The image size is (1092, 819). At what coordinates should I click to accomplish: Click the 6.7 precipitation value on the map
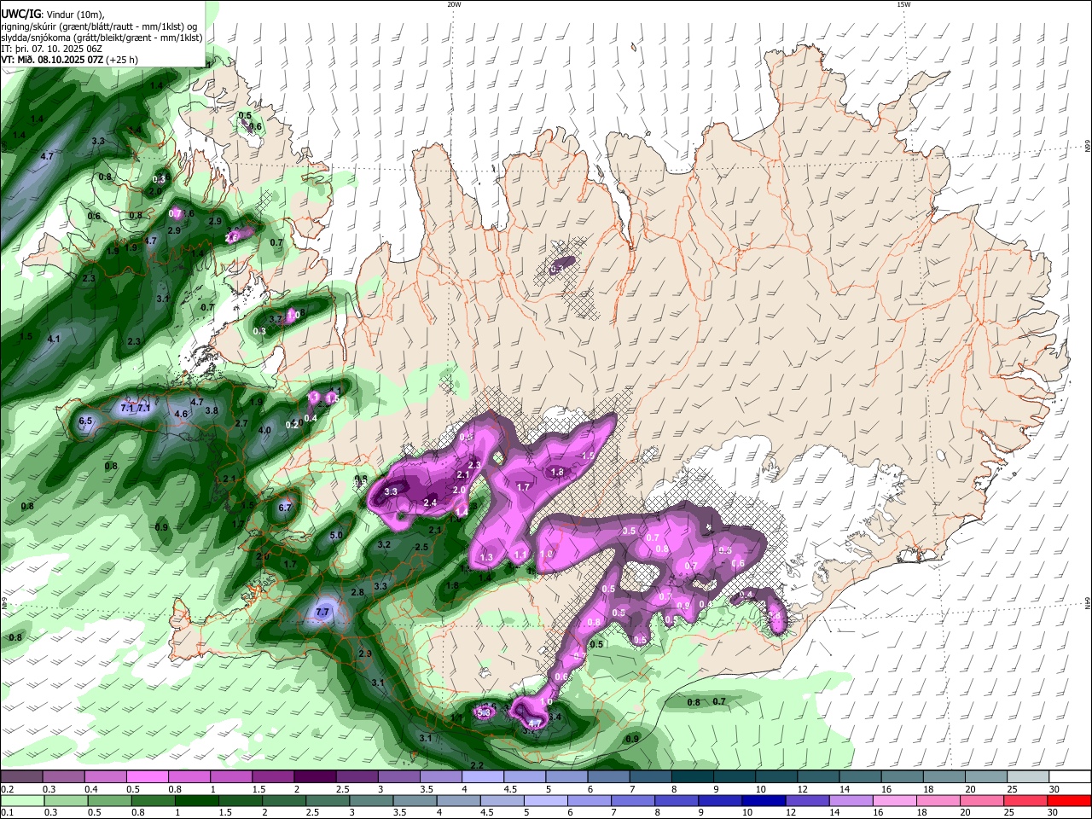[x=286, y=508]
